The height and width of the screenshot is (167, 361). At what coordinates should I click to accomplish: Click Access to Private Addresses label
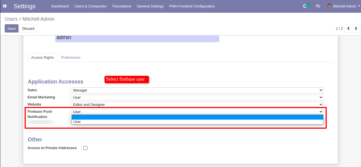(52, 148)
